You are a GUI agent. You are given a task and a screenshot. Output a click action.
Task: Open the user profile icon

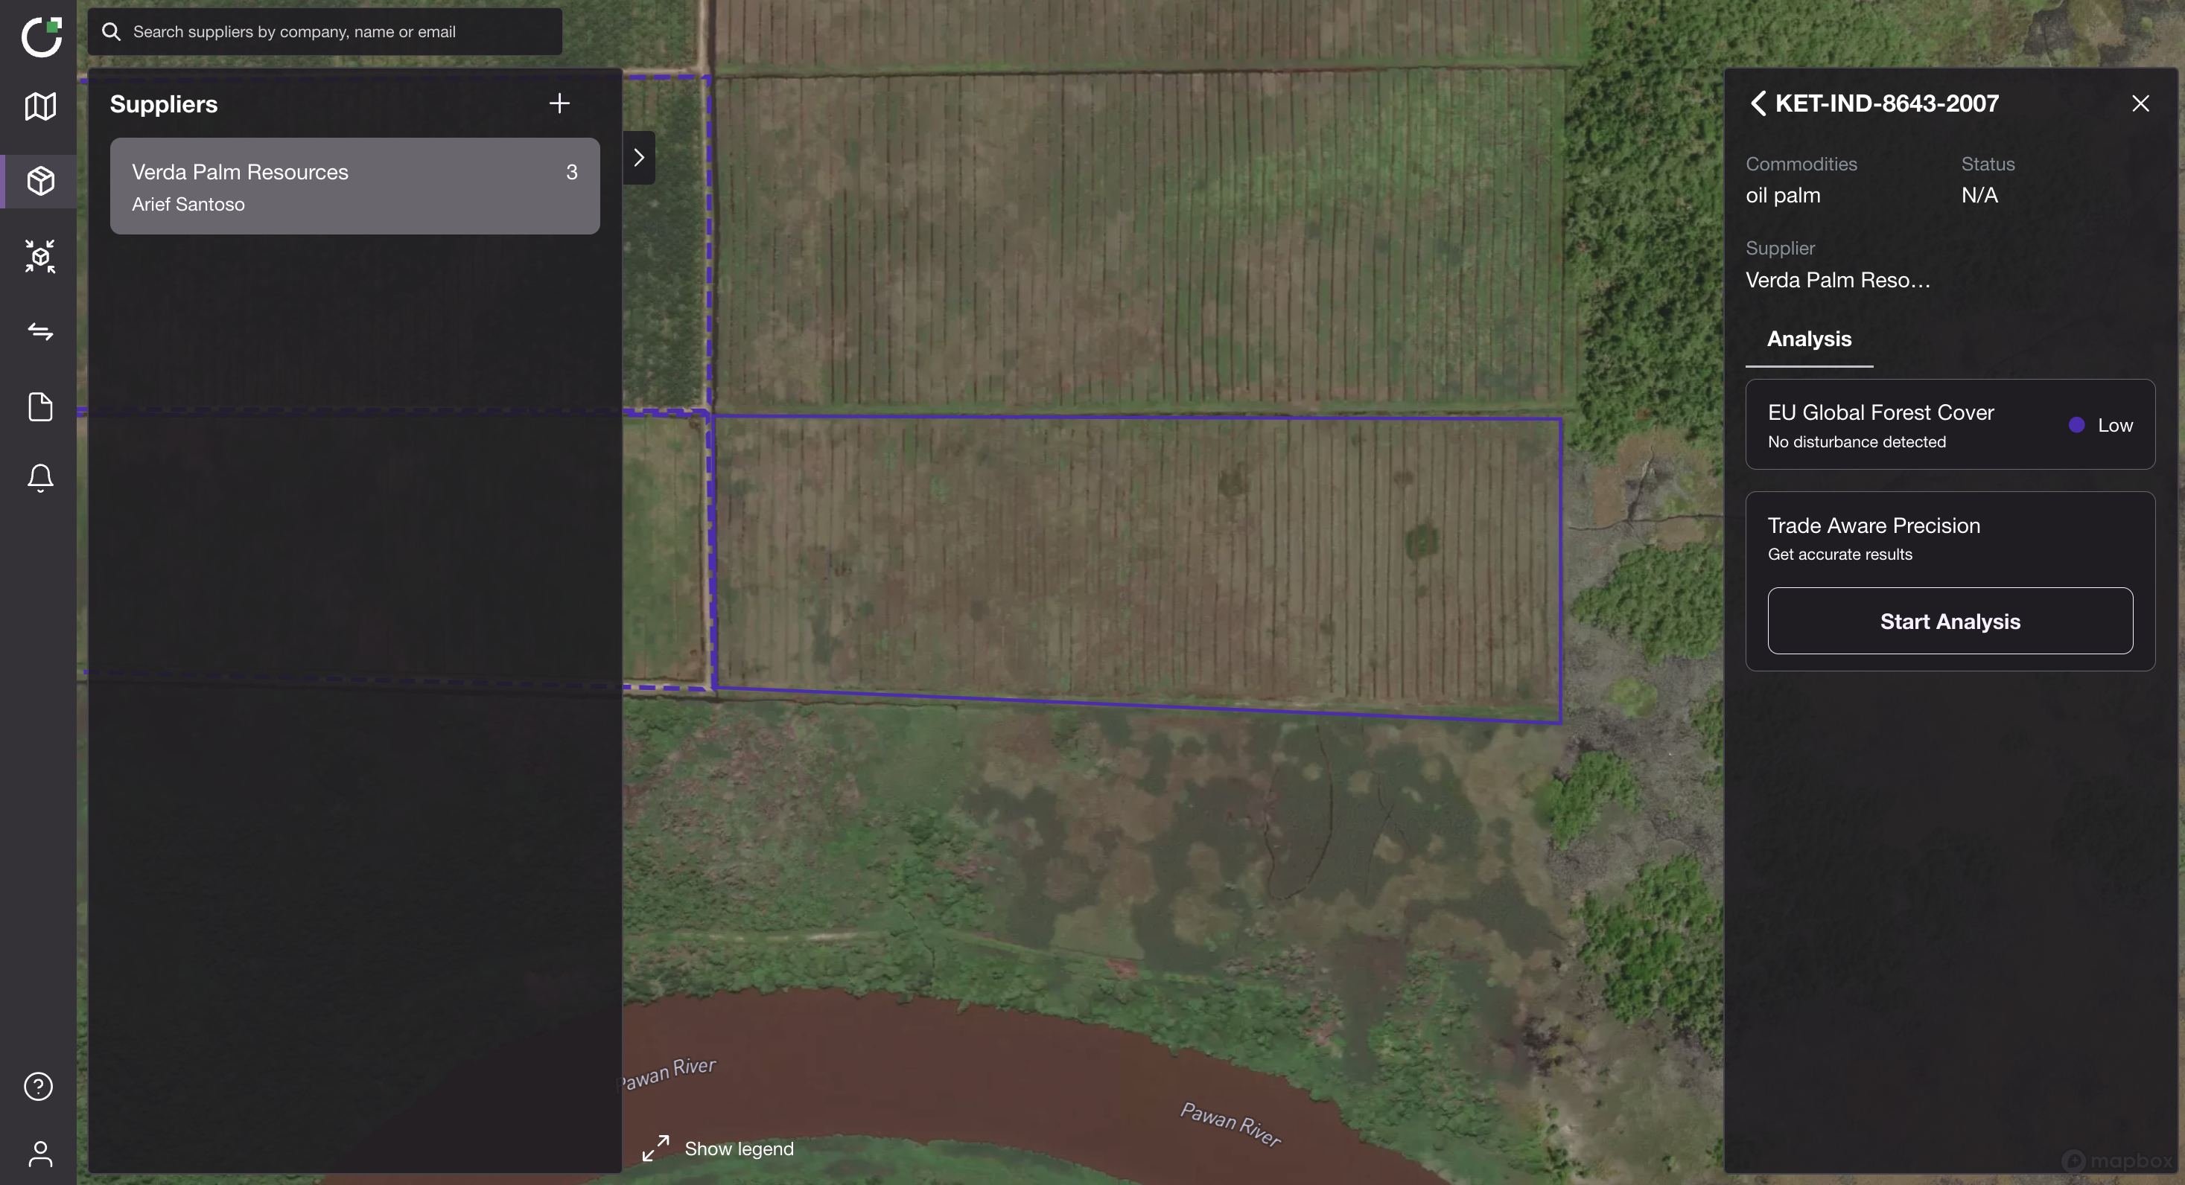pyautogui.click(x=40, y=1153)
